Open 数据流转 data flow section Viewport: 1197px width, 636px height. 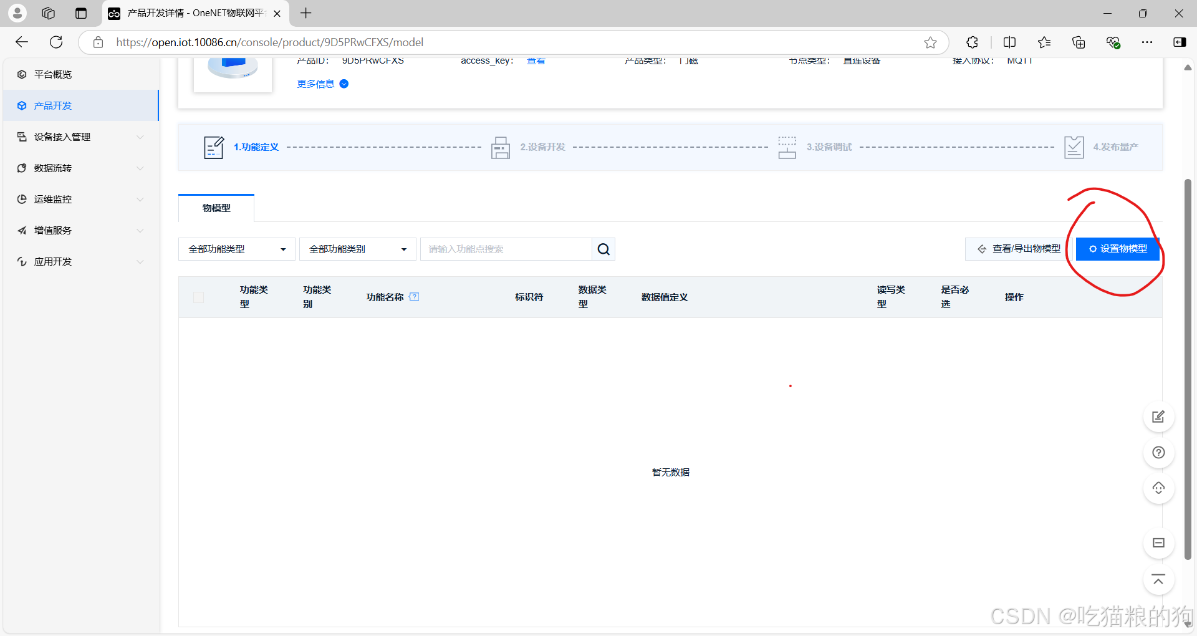click(52, 168)
